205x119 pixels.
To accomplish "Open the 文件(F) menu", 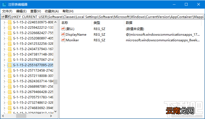I will 7,11.
